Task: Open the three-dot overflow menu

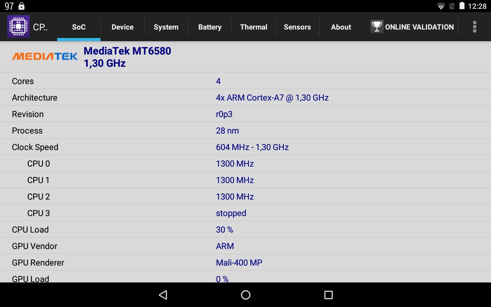Action: pyautogui.click(x=475, y=27)
